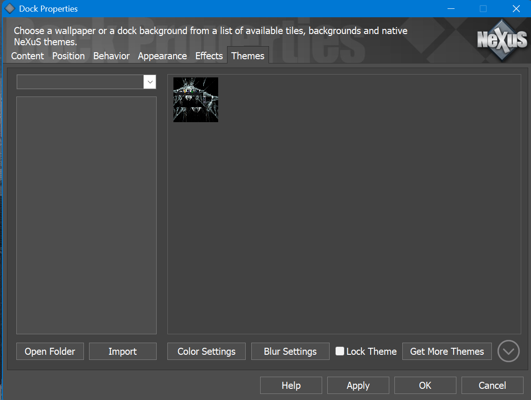
Task: Open the Effects tab
Action: point(209,56)
